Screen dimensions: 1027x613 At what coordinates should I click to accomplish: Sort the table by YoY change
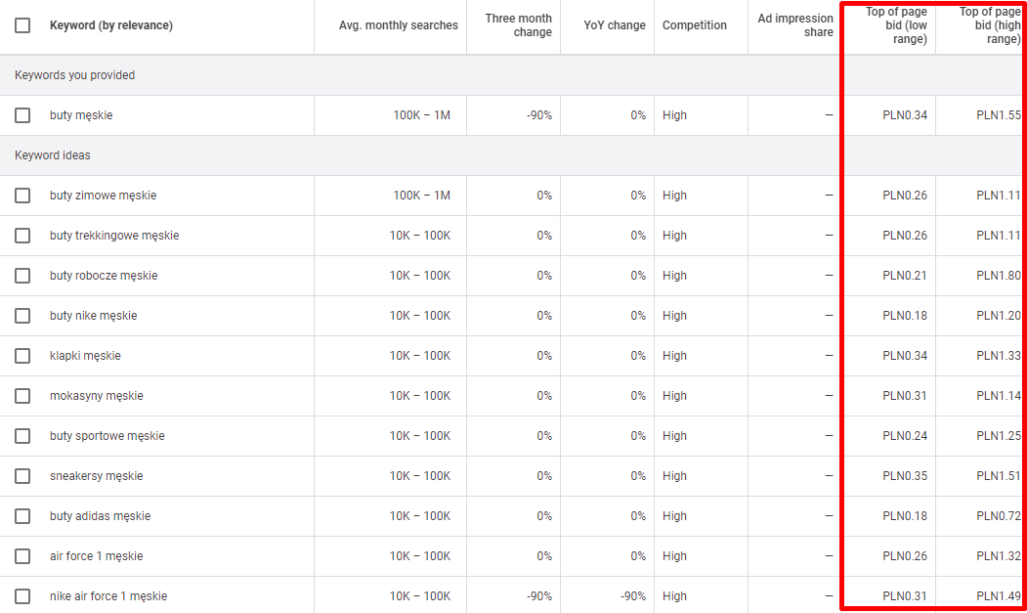615,25
